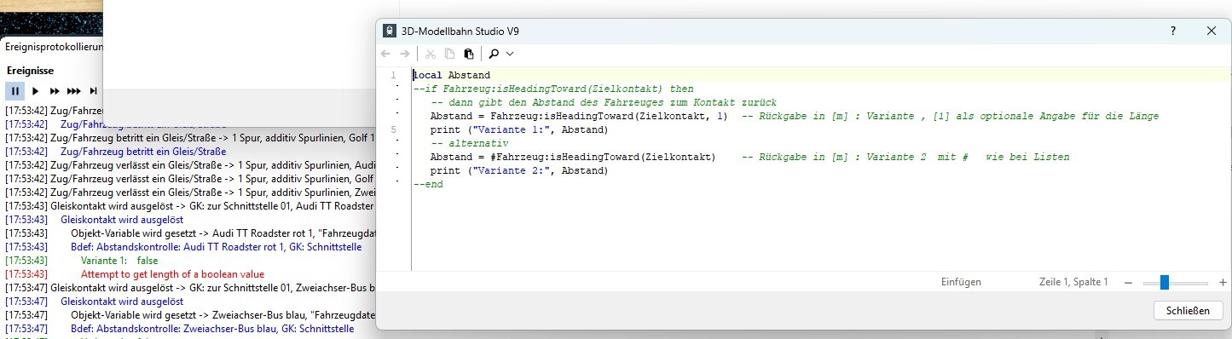1232x339 pixels.
Task: Click the print "Variante 2:" code line
Action: pos(518,170)
